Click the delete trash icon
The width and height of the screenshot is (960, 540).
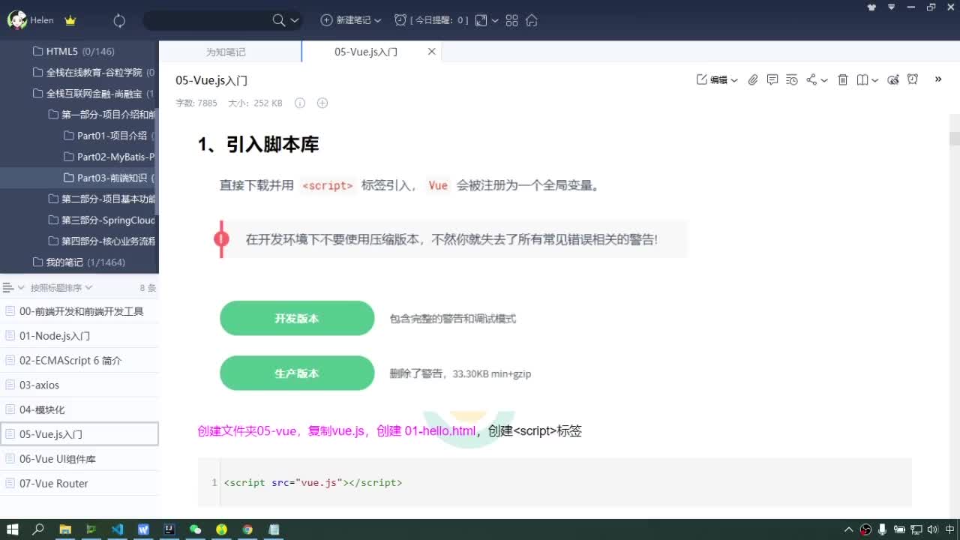(x=843, y=79)
